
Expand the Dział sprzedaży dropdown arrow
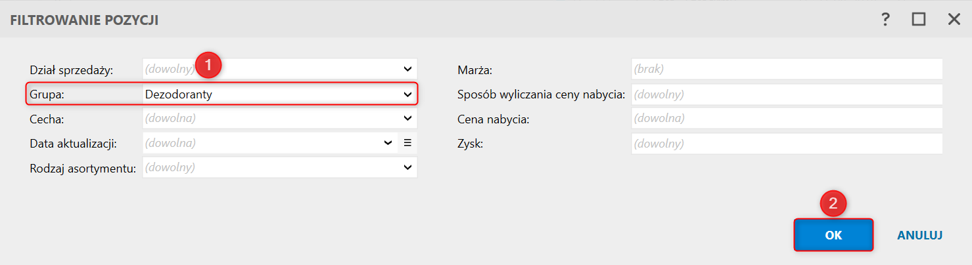(x=407, y=68)
